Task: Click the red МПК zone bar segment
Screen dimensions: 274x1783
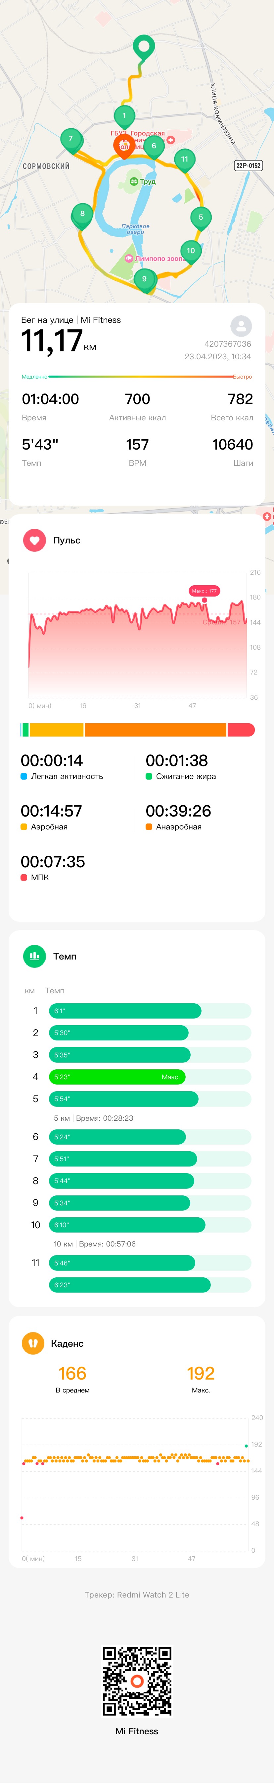Action: click(241, 730)
